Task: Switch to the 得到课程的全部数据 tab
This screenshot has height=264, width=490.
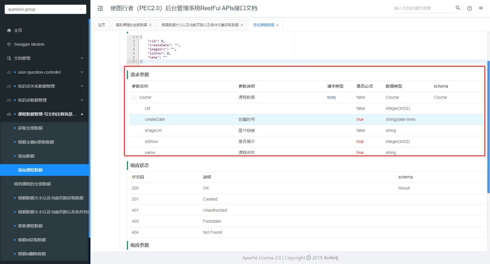Action: [131, 25]
